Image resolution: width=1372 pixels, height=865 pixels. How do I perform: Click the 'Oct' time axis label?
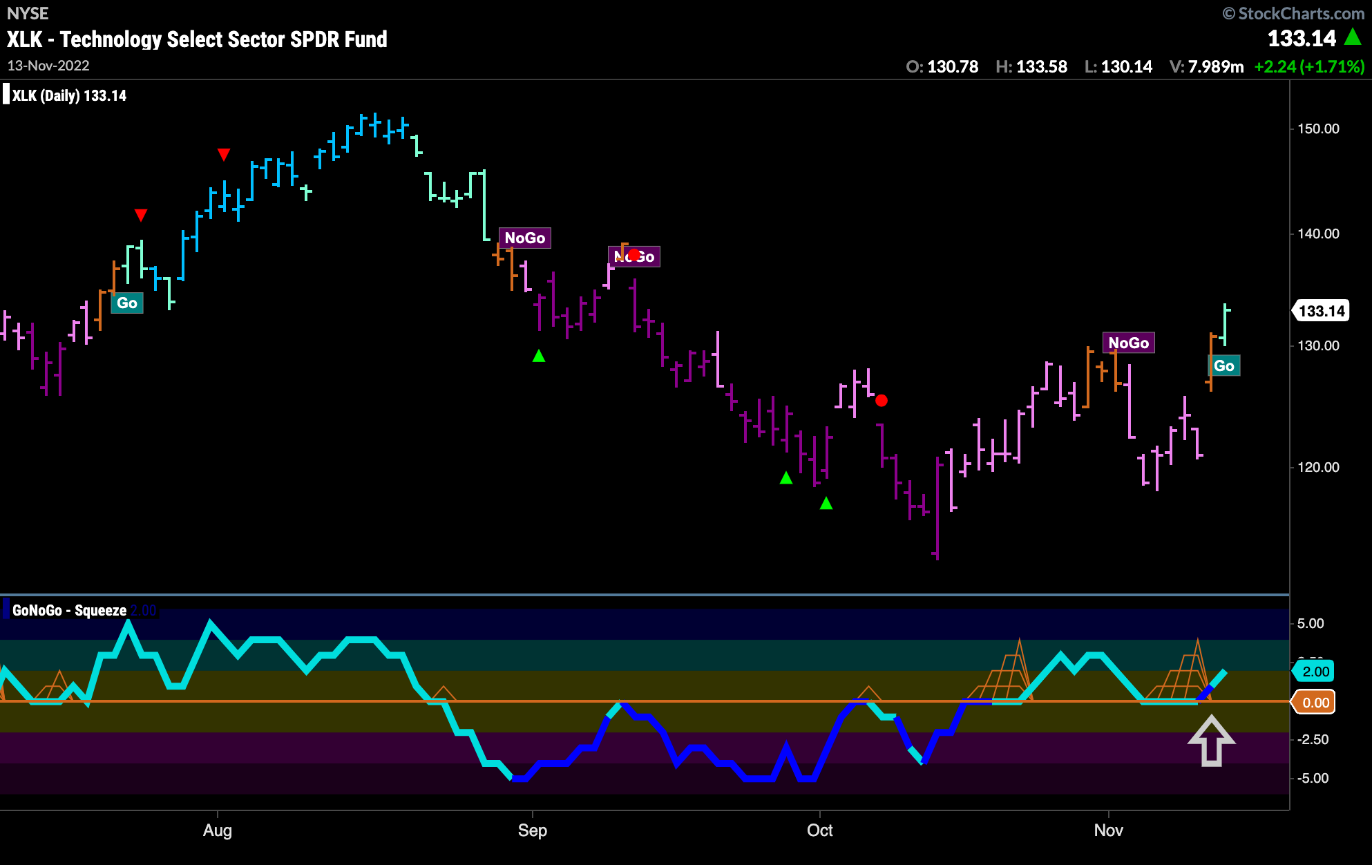820,830
